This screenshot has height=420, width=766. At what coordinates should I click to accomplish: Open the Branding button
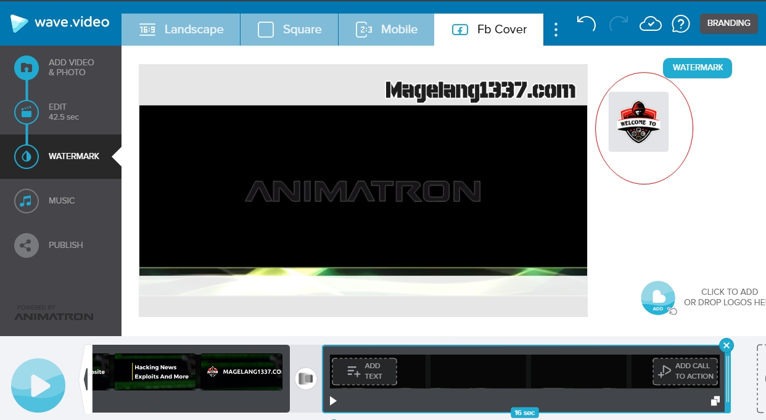(x=728, y=23)
